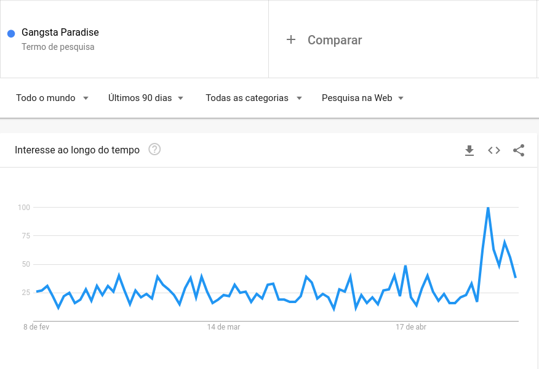Expand the Pesquisa na Web dropdown
This screenshot has width=539, height=369.
coord(362,98)
